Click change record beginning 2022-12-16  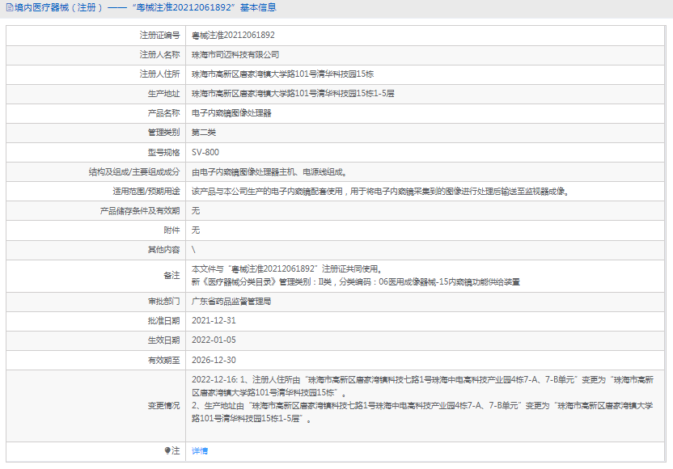point(422,387)
